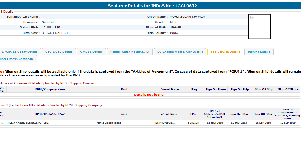Click the Date of Commencement of Contract header
Screen dimensions: 301x143
[214, 114]
